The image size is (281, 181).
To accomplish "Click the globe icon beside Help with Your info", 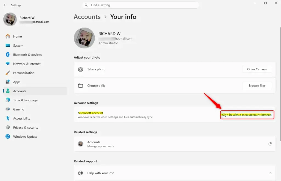I will point(80,173).
